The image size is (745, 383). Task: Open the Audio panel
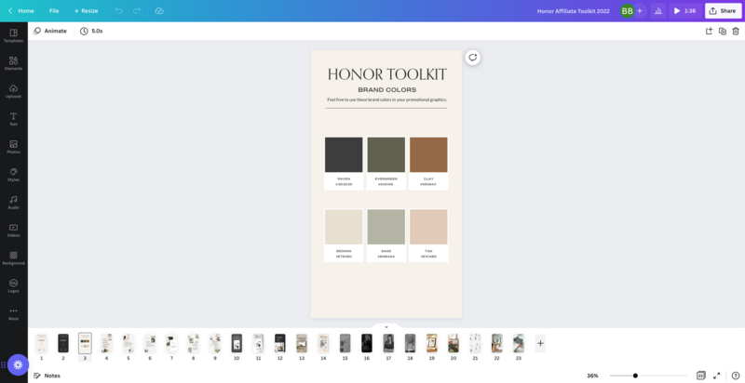[13, 203]
